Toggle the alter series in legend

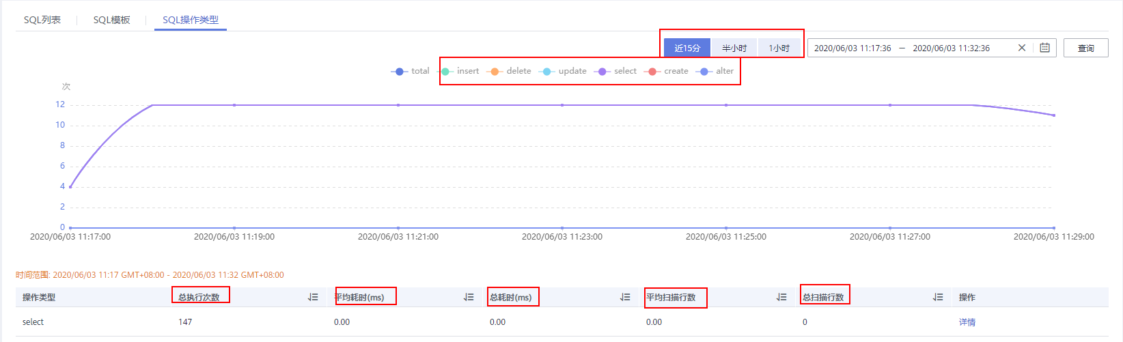point(715,71)
